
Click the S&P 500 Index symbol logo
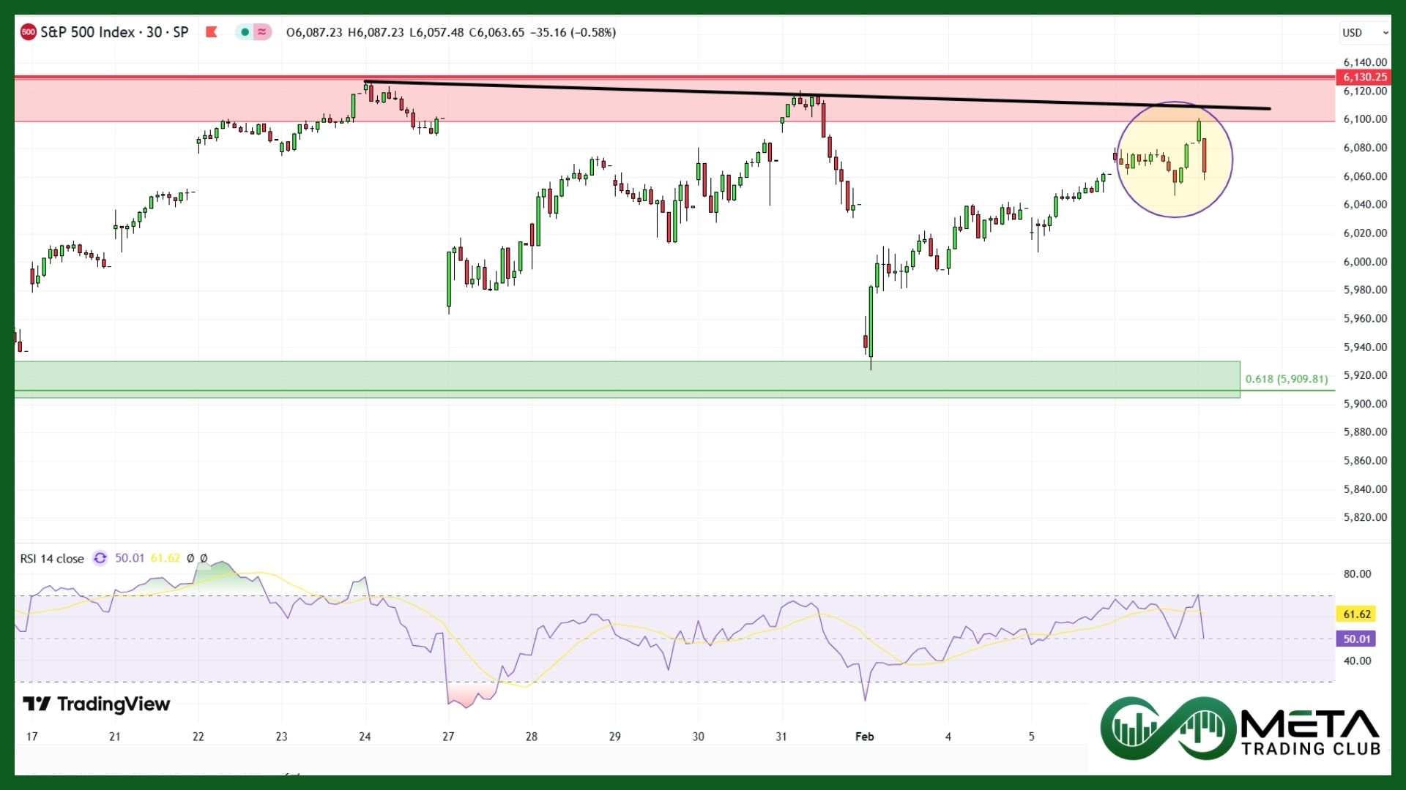[x=28, y=32]
